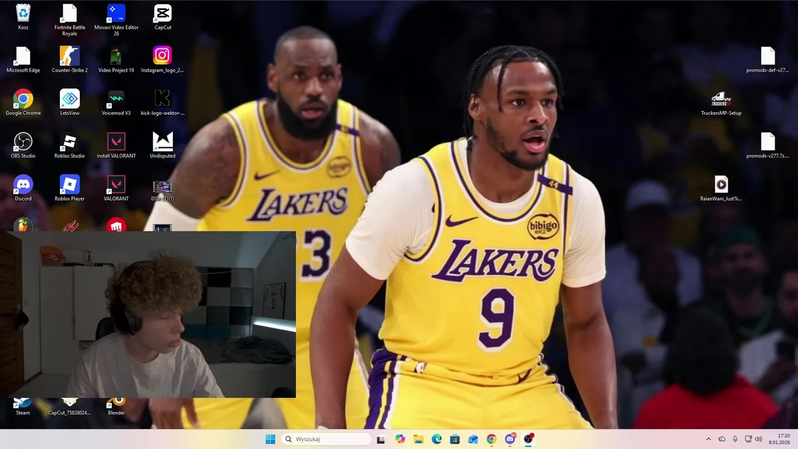798x449 pixels.
Task: Switch to OBS Studio in the taskbar
Action: (x=529, y=439)
